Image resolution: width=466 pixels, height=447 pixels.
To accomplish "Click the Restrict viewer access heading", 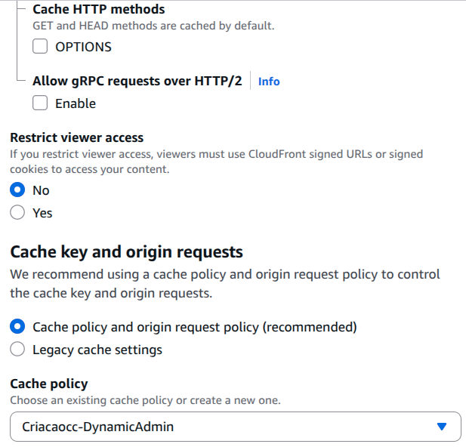I will (76, 138).
